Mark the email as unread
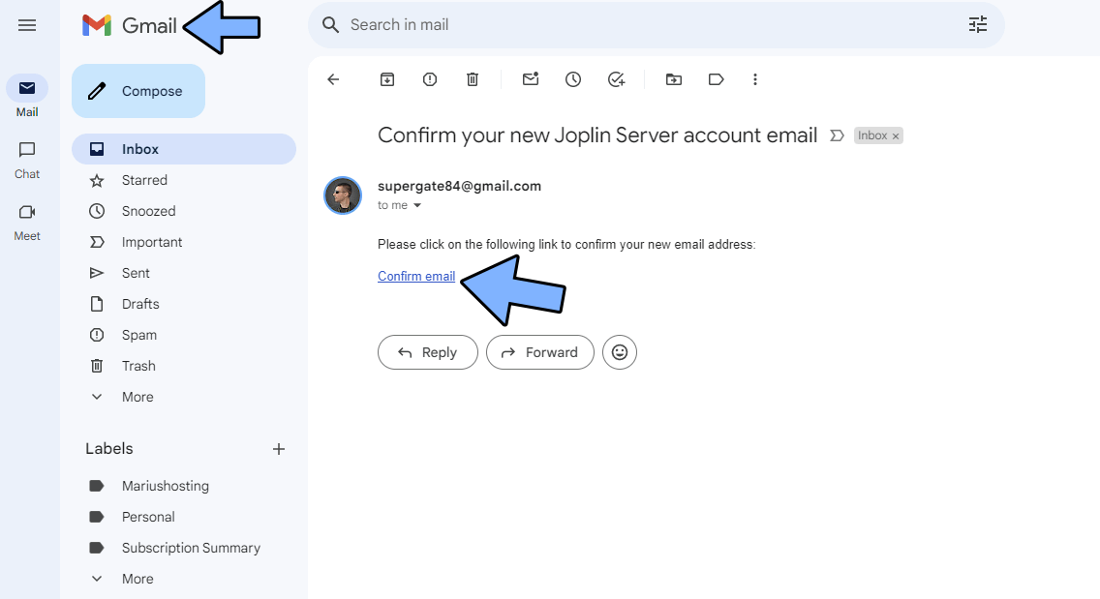The width and height of the screenshot is (1100, 599). pos(531,79)
